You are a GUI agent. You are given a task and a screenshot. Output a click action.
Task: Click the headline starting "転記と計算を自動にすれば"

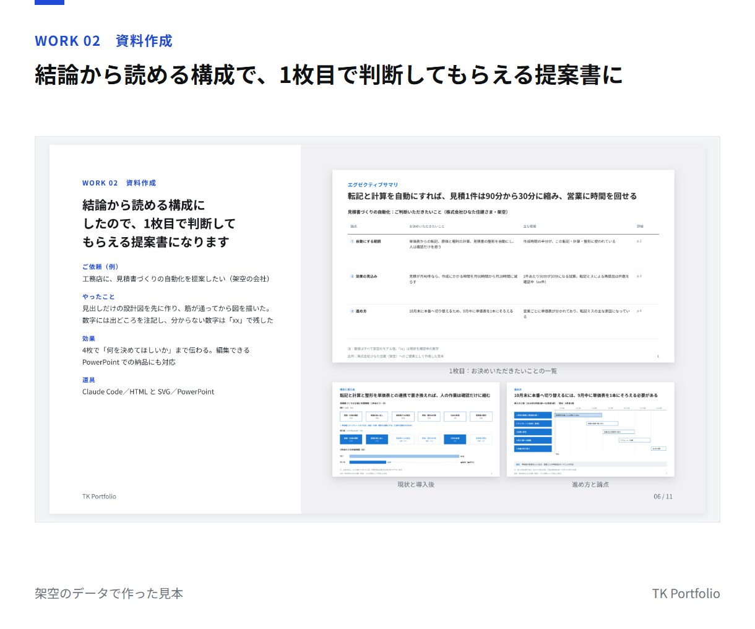click(492, 196)
